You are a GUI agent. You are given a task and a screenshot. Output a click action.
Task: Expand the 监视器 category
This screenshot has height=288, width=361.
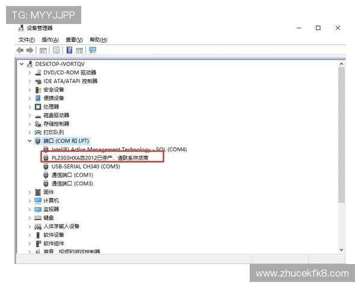29,209
